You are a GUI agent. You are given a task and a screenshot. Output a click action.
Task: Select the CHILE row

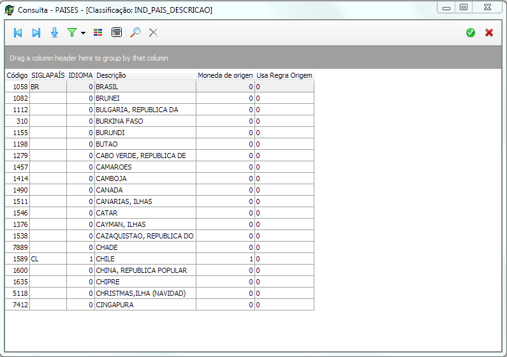tap(144, 259)
